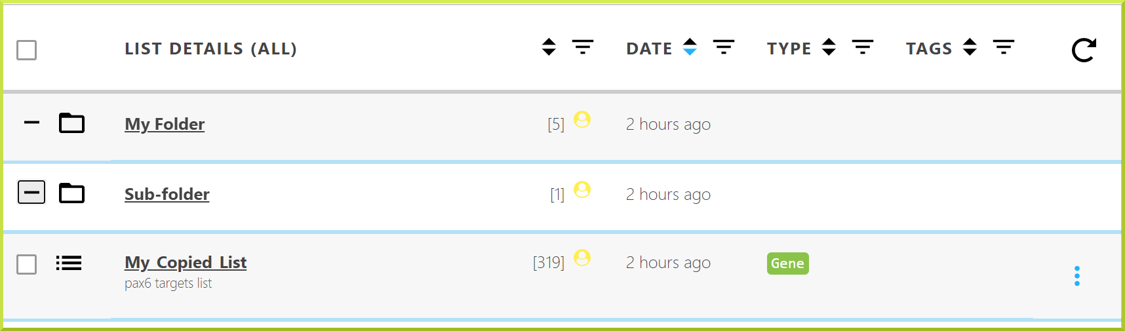Open the Date column filter icon

point(724,47)
